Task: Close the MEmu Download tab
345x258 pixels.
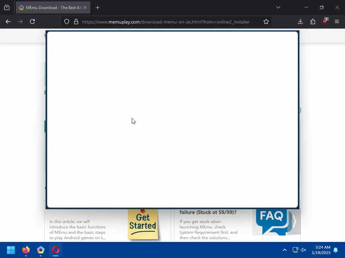Action: 85,7
